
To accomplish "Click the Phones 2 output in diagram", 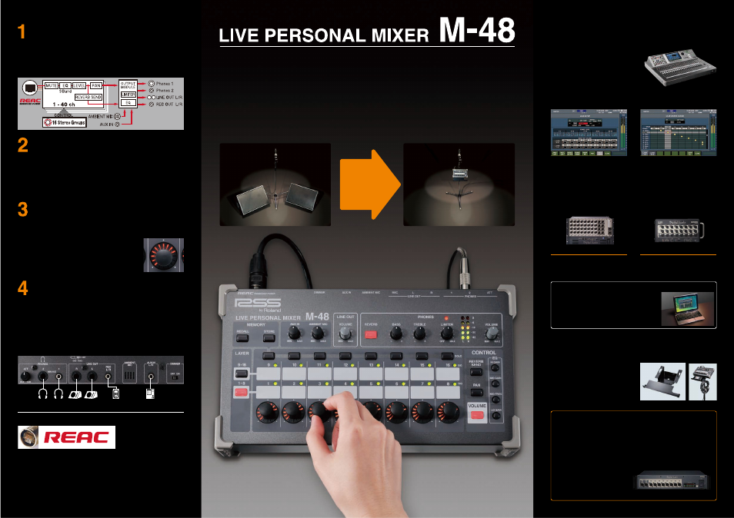I will click(x=161, y=90).
